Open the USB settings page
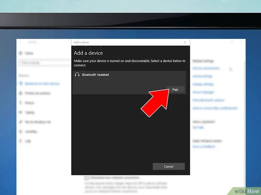 tap(28, 141)
